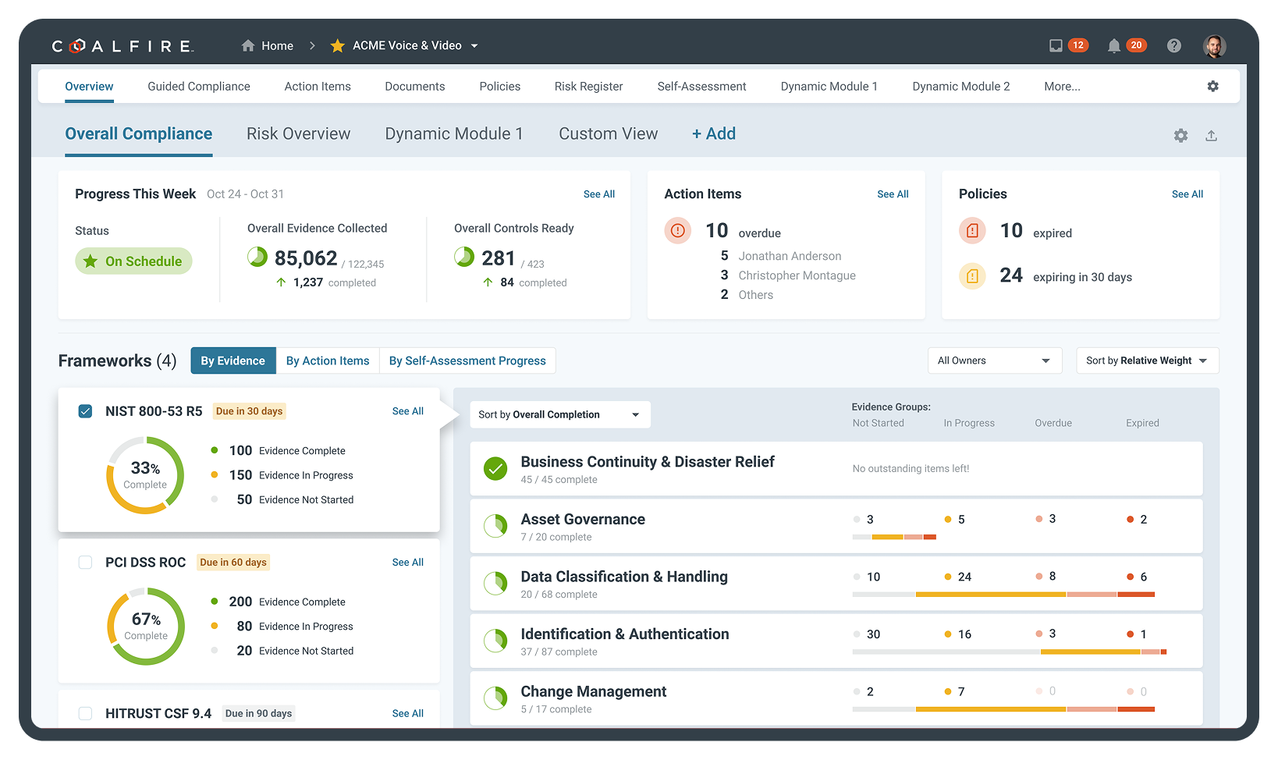The width and height of the screenshot is (1278, 760).
Task: Expand the ACME Voice & Video dropdown arrow
Action: pos(474,46)
